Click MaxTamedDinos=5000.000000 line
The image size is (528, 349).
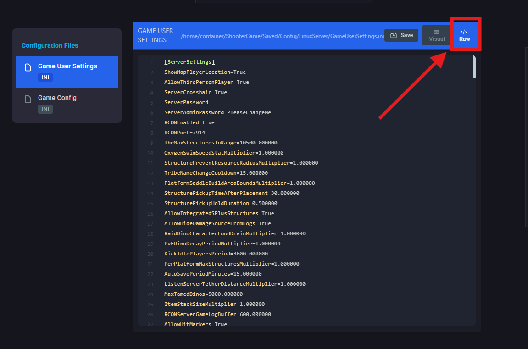pos(203,294)
